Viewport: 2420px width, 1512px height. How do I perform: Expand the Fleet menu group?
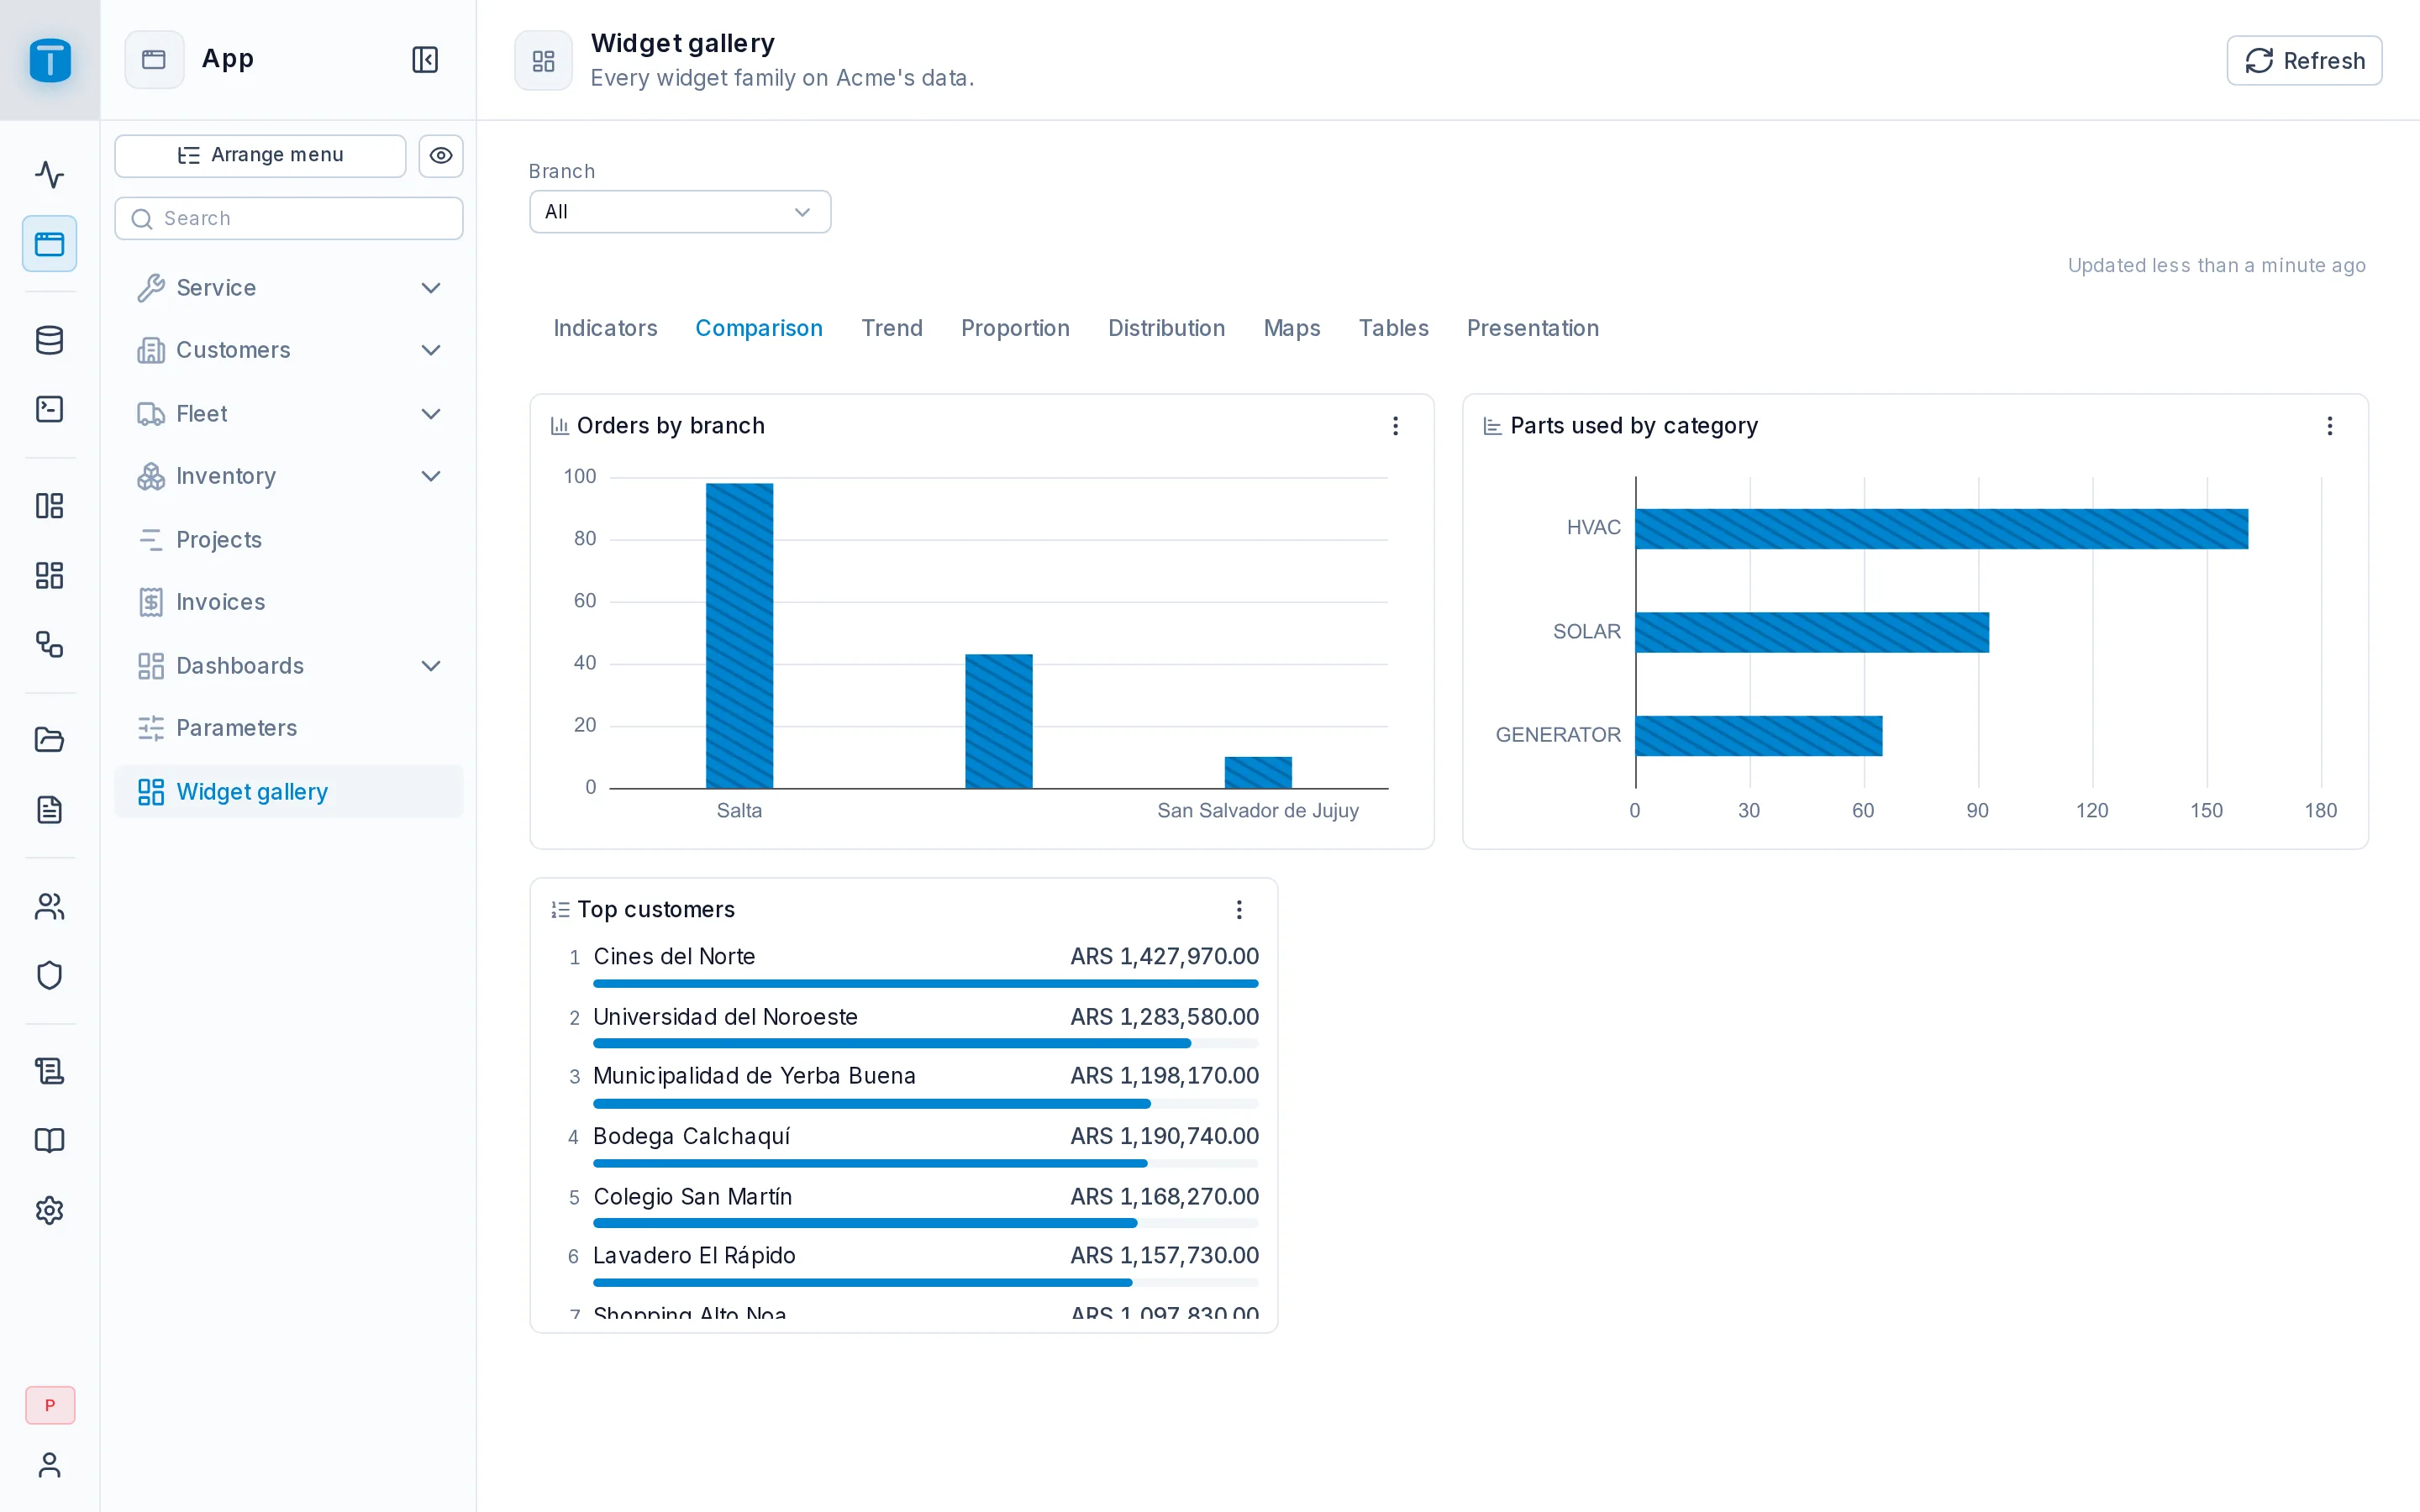coord(289,414)
